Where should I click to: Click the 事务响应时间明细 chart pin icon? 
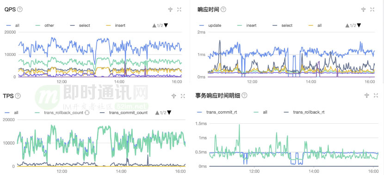click(366, 95)
